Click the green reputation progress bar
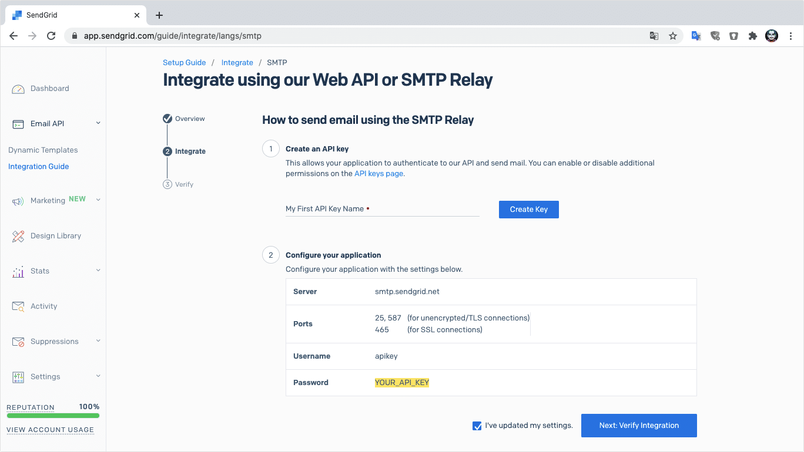The width and height of the screenshot is (804, 452). click(53, 416)
